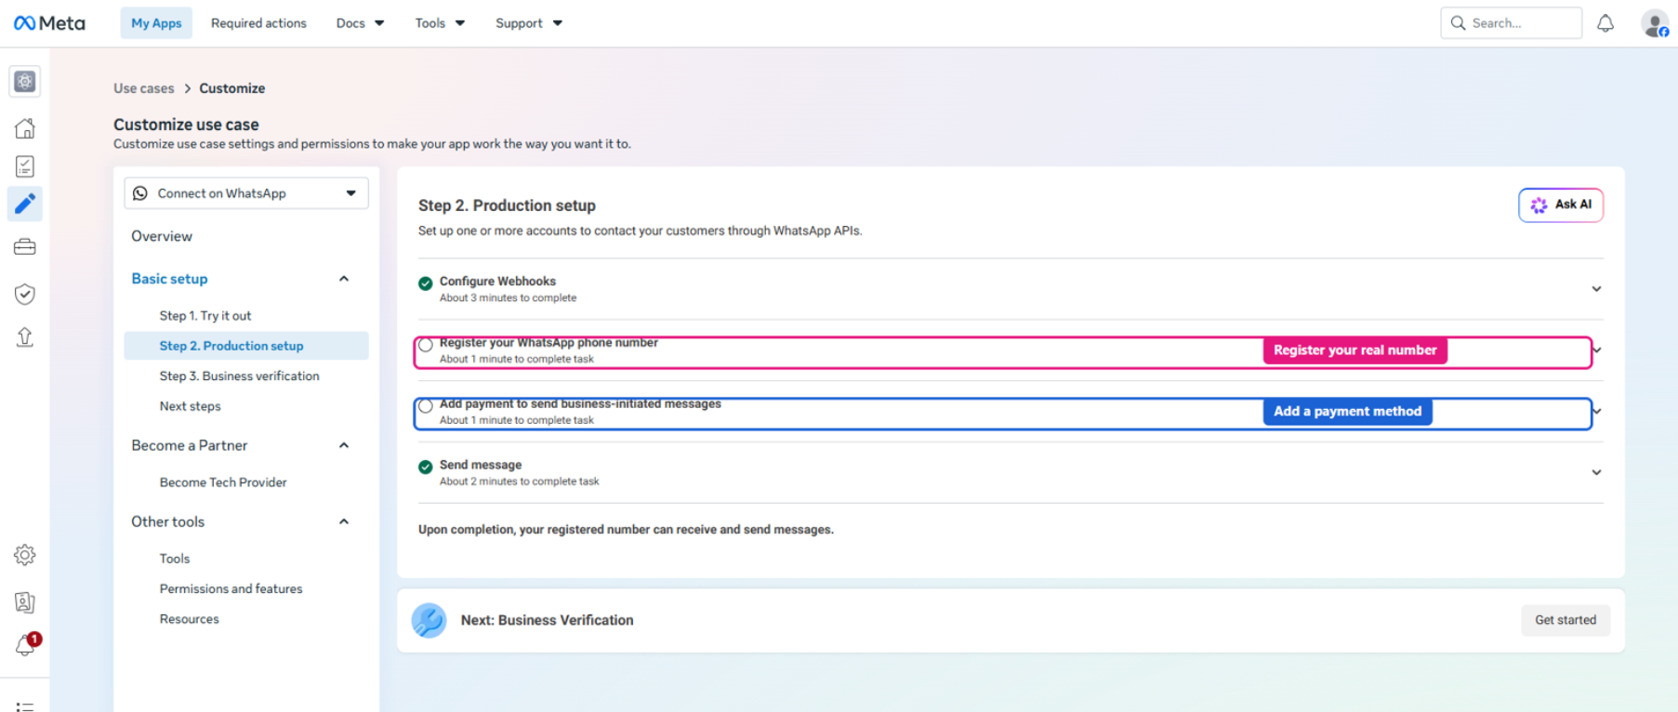This screenshot has width=1678, height=712.
Task: Expand the Send message row chevron
Action: (1596, 472)
